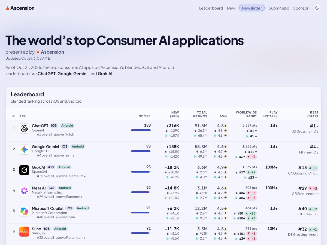Click the iOS badge next to Grok AI

tap(51, 167)
